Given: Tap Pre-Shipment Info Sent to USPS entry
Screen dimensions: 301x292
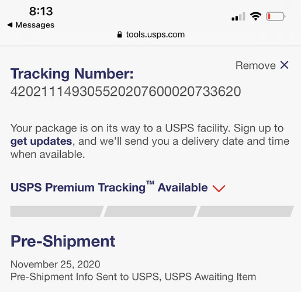Looking at the screenshot, I should tap(133, 277).
